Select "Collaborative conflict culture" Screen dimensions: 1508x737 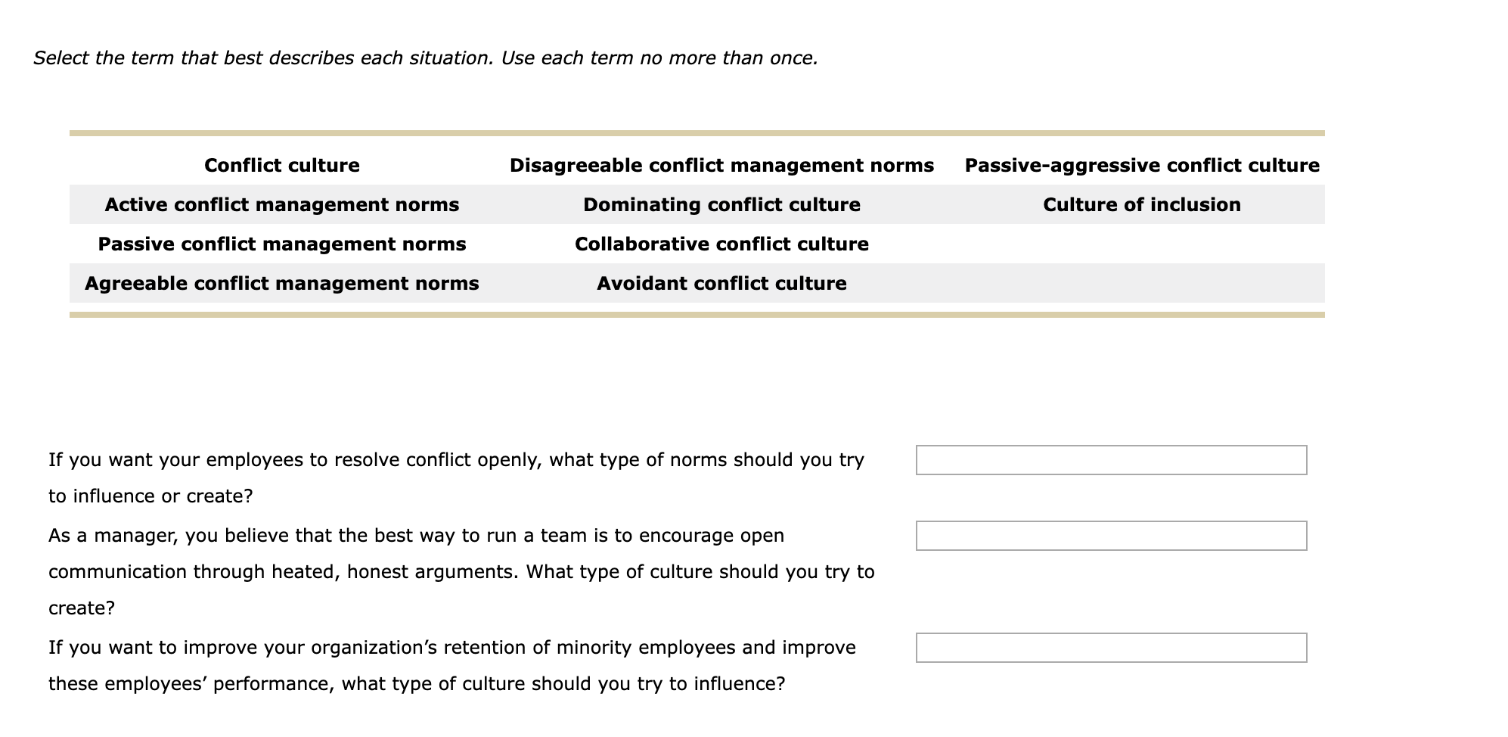pyautogui.click(x=721, y=244)
